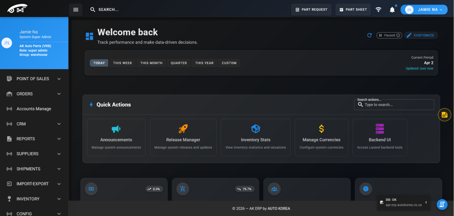Click the hamburger menu icon
The image size is (454, 216).
[x=76, y=9]
